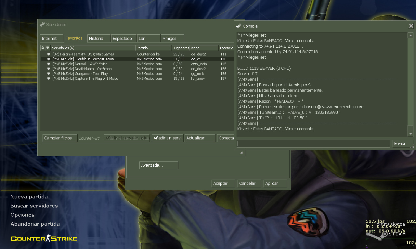The image size is (416, 249).
Task: Click Añadir un servidor button
Action: 168,138
